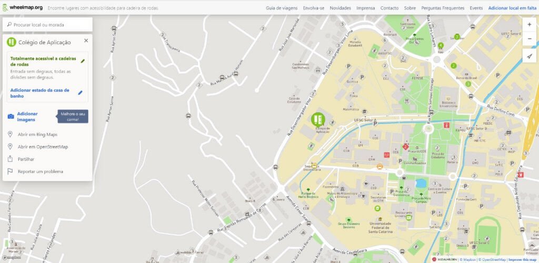Click the blue pond on campus map
This screenshot has height=263, width=539.
421,184
